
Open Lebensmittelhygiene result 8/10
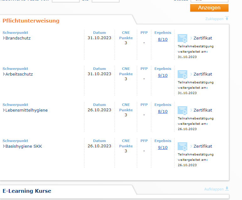coord(163,112)
